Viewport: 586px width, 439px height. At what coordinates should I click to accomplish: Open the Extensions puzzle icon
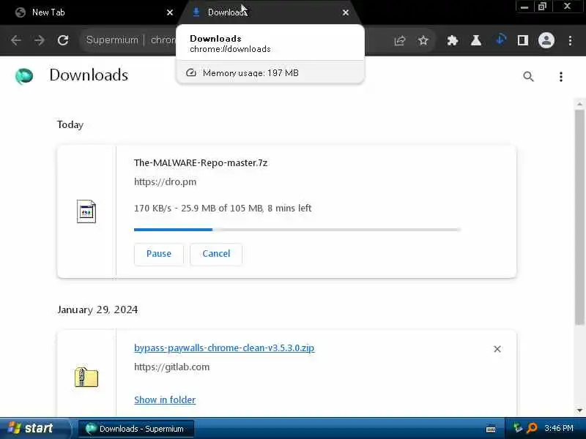tap(453, 40)
